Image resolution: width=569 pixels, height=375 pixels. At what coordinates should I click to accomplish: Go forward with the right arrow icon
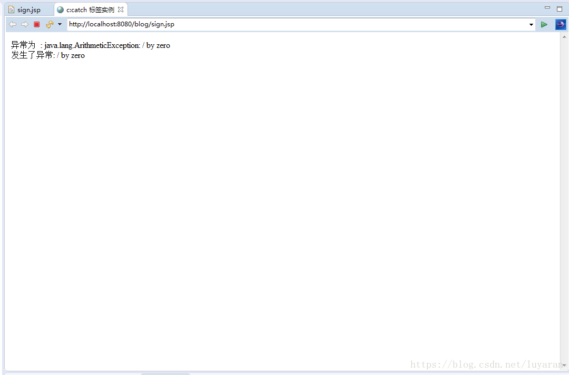coord(25,24)
